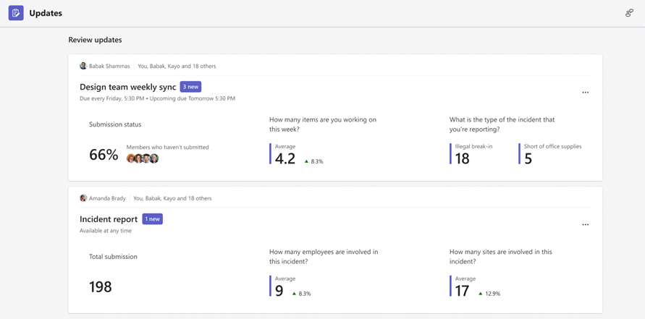Image resolution: width=645 pixels, height=319 pixels.
Task: Open more options for Incident report
Action: pyautogui.click(x=585, y=225)
